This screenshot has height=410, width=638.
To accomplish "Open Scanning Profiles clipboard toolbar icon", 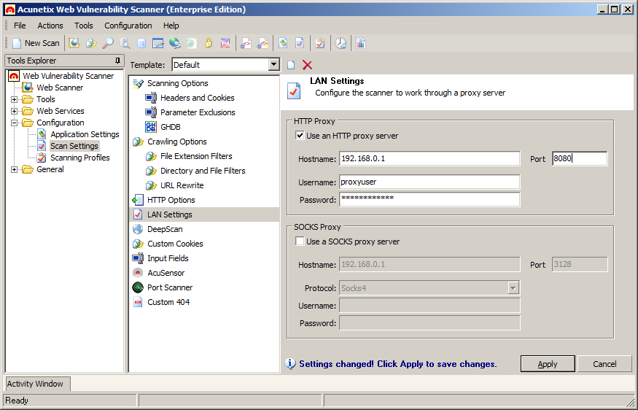I will click(x=320, y=43).
